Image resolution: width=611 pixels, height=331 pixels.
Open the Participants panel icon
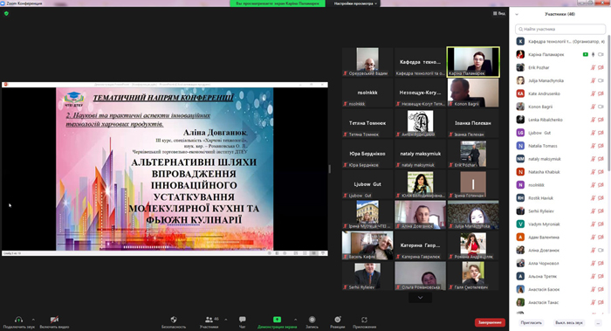(x=209, y=320)
